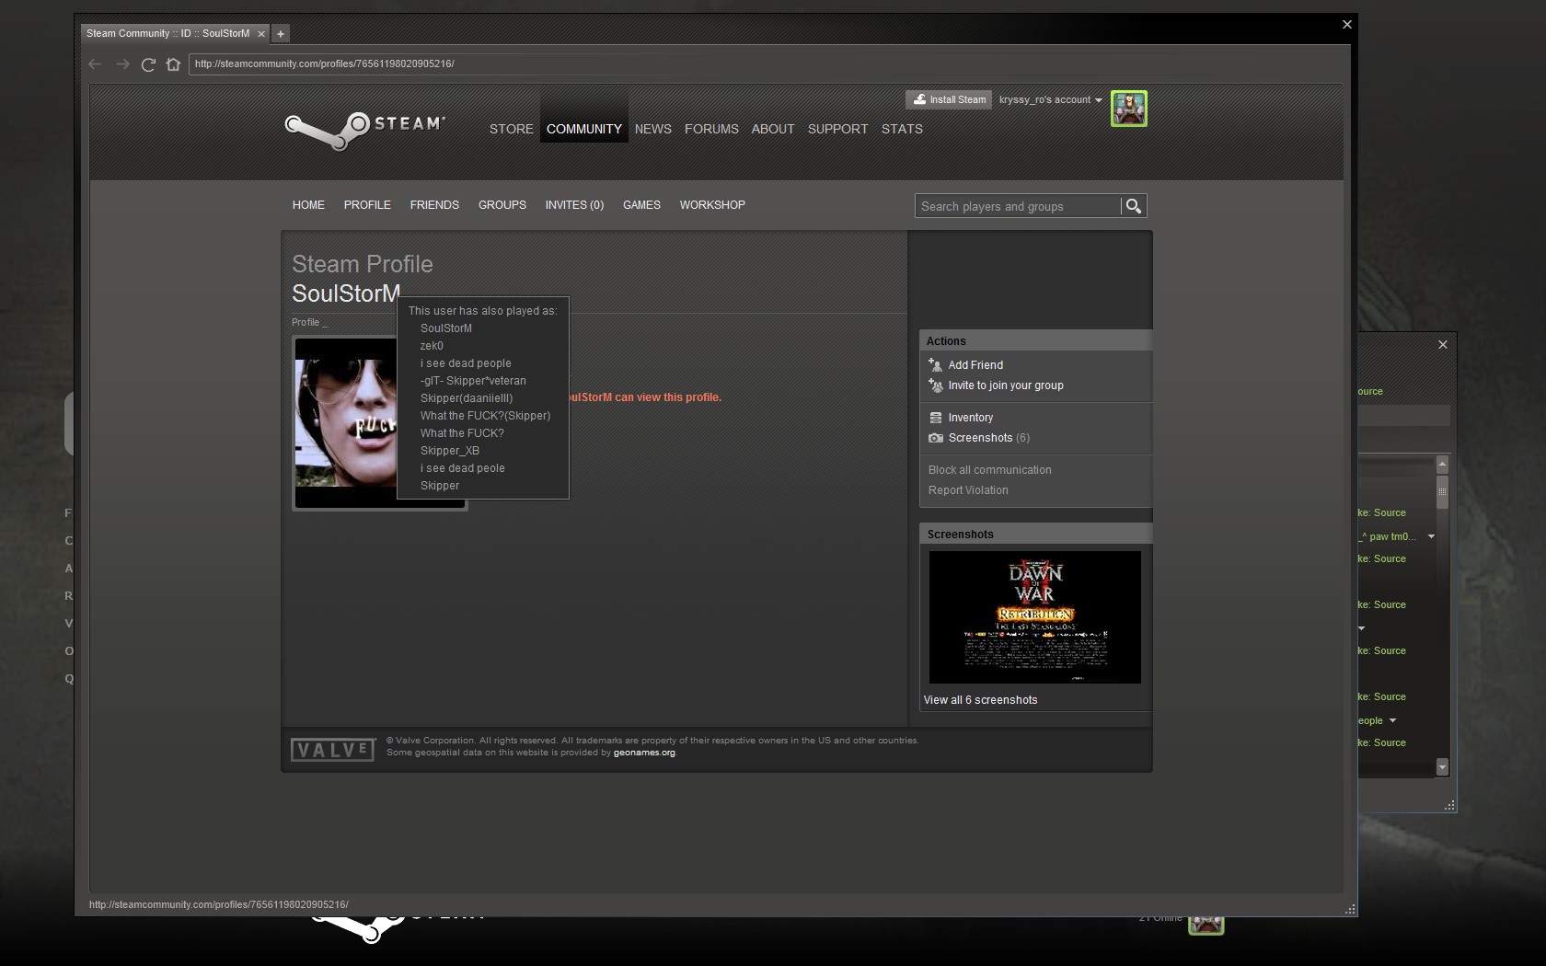Expand the 'eople' friend dropdown arrow
Screen dimensions: 1546x966
coord(1392,720)
